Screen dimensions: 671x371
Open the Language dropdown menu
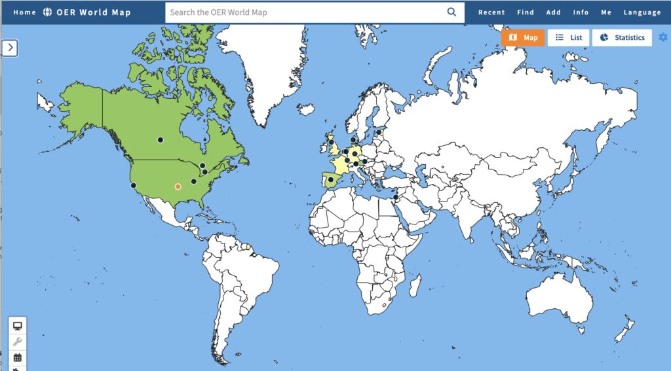642,12
